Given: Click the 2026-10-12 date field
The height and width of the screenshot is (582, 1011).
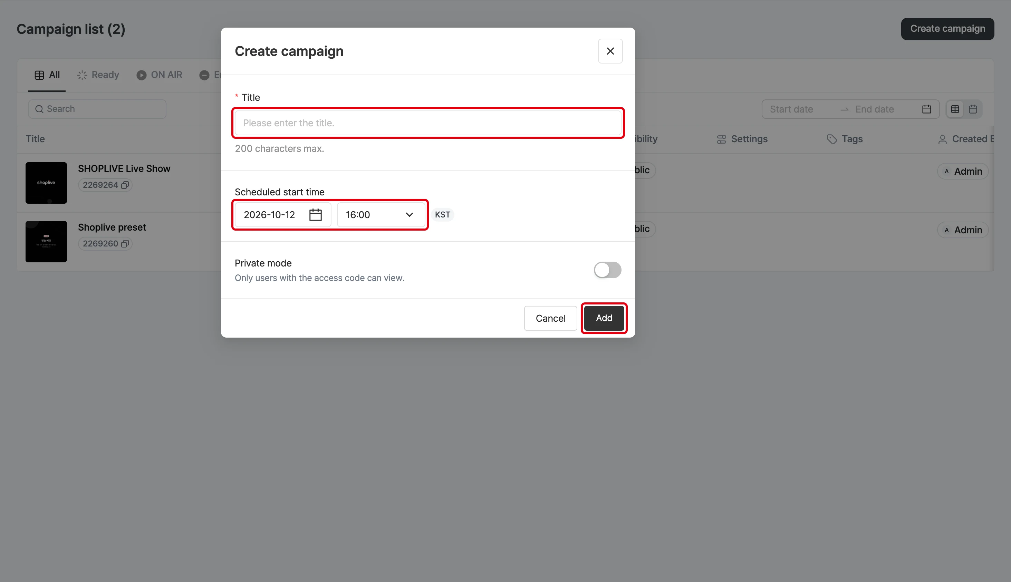Looking at the screenshot, I should pos(283,215).
